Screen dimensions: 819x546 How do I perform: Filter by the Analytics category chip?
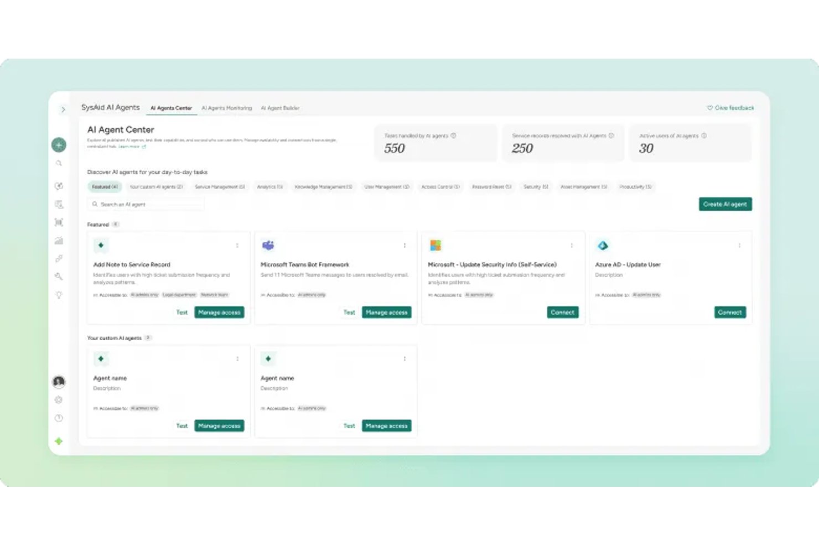(270, 187)
